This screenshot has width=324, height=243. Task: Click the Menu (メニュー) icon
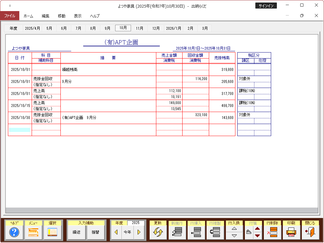coord(33,233)
